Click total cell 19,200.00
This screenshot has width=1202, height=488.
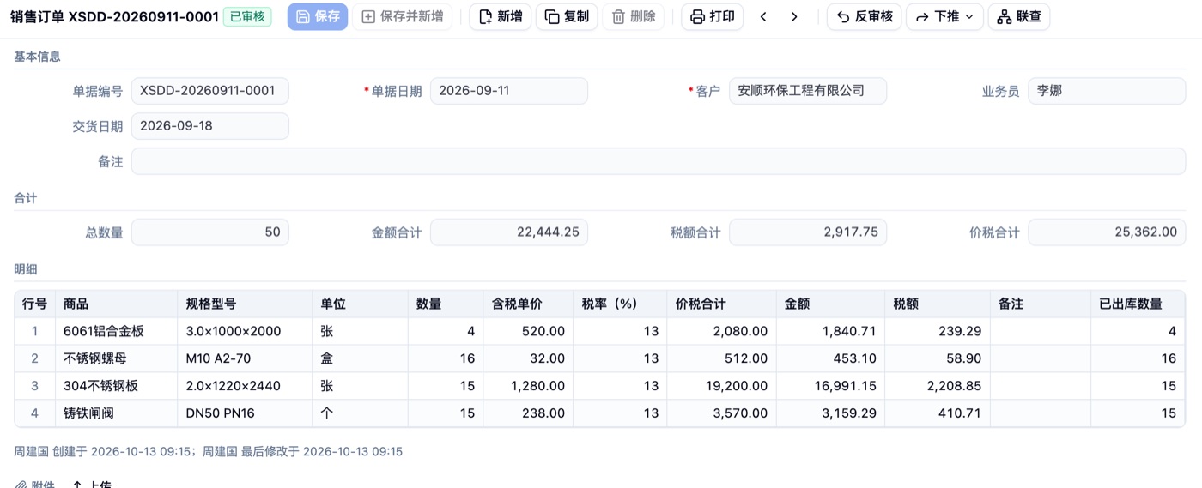(x=721, y=386)
